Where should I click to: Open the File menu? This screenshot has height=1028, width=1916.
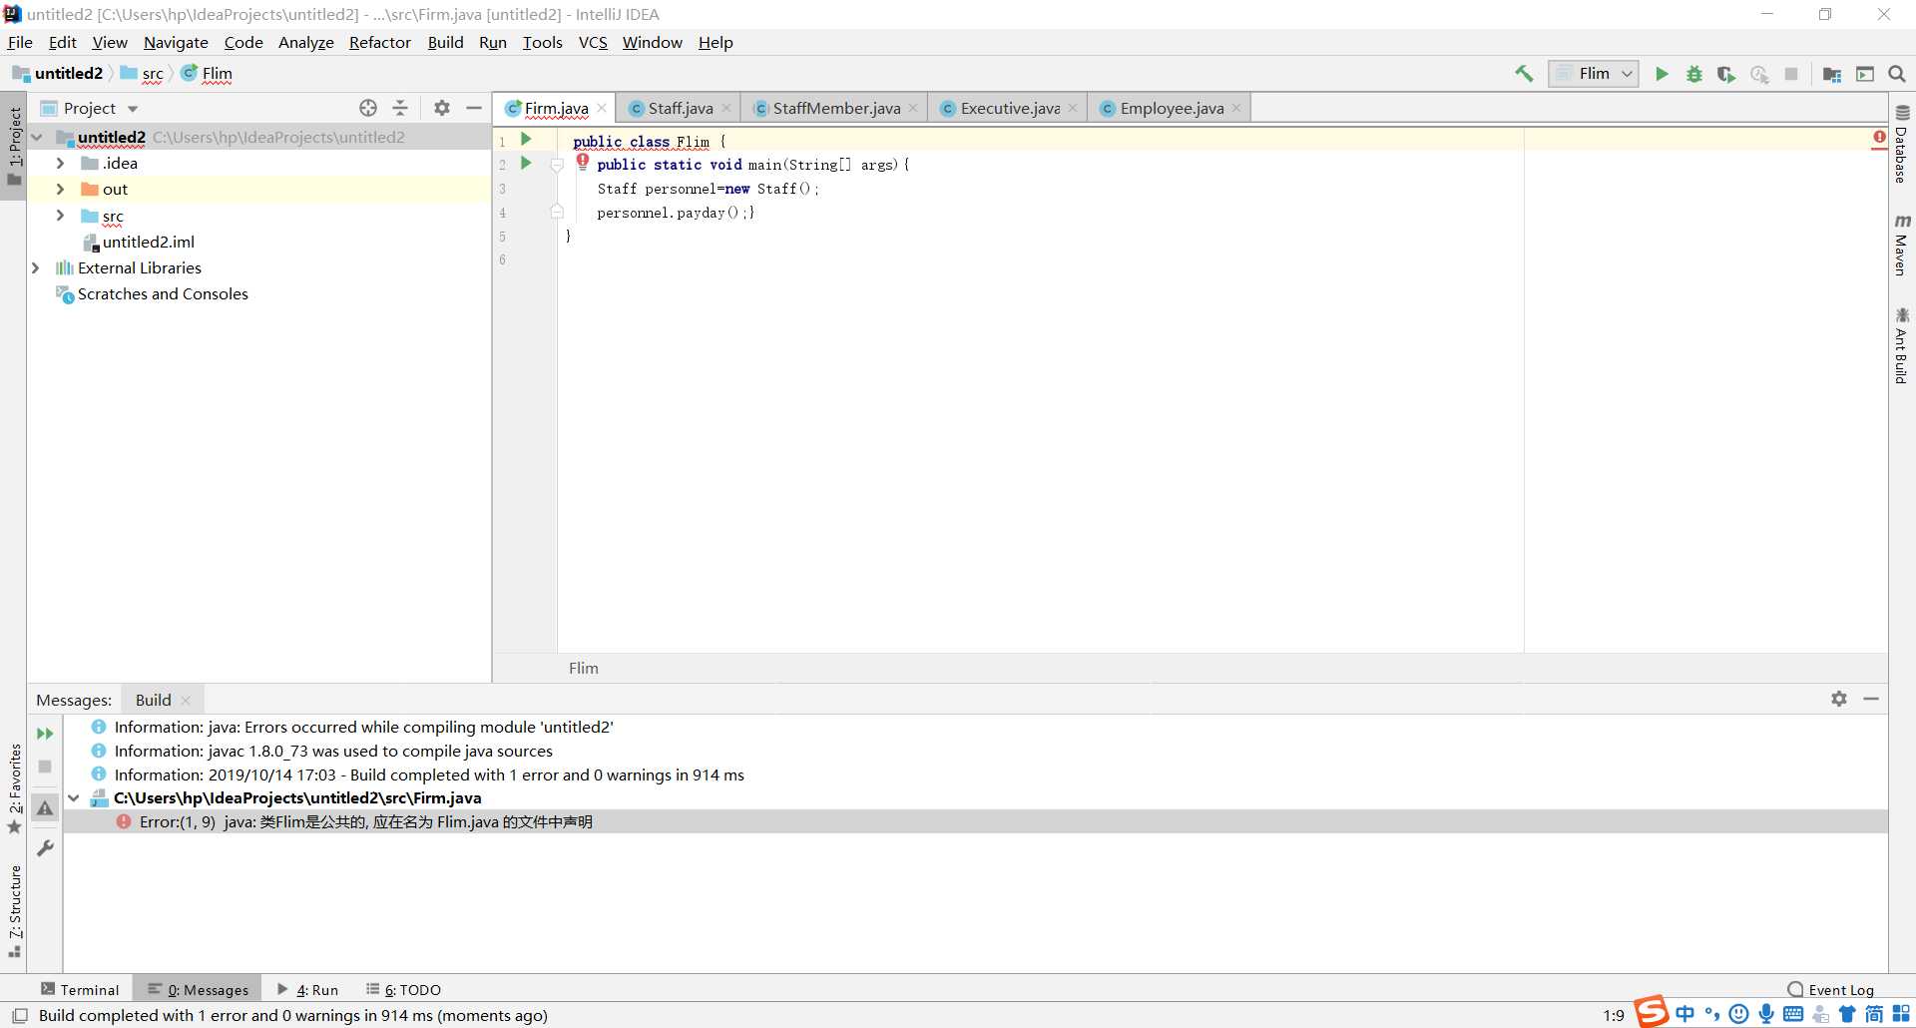(x=20, y=42)
